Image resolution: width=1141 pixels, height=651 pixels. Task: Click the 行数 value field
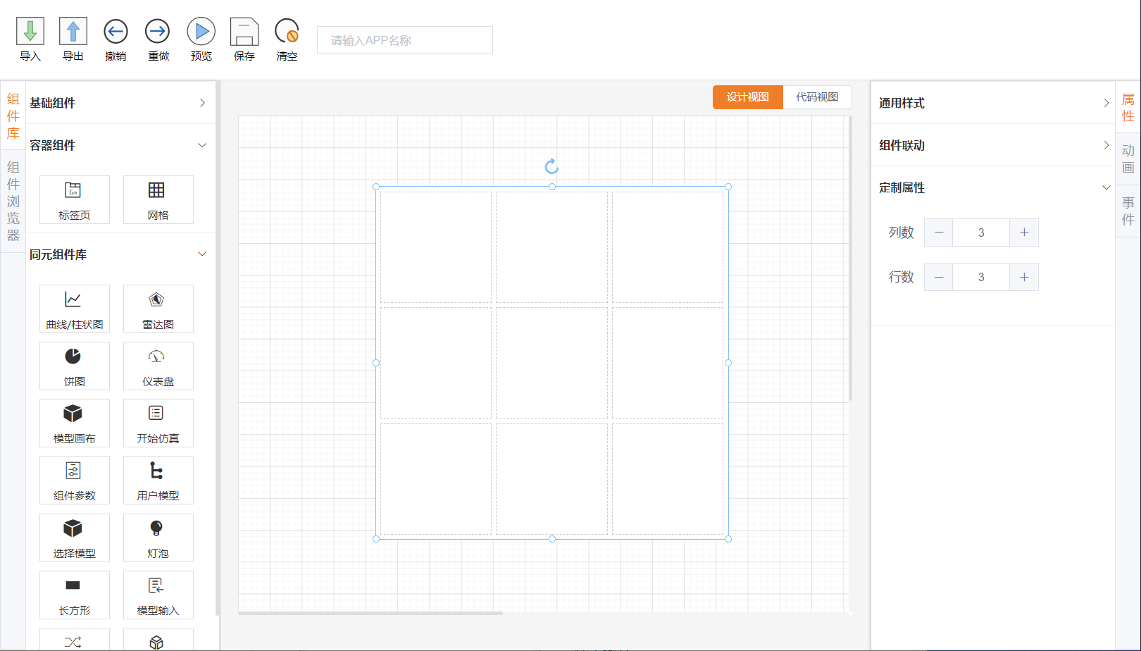point(981,277)
